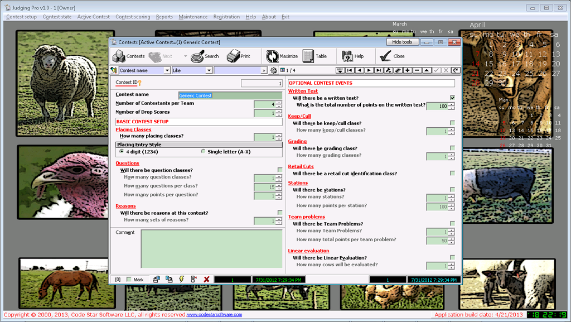571x322 pixels.
Task: Open the Like operator dropdown
Action: [209, 70]
